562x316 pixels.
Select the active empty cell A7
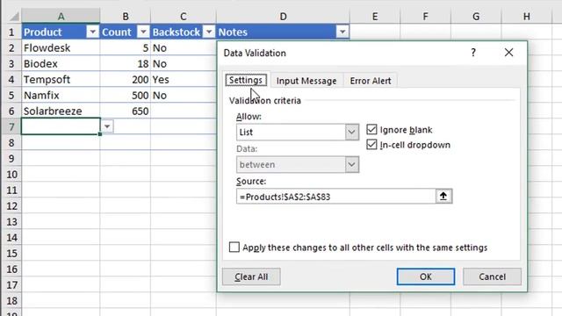(61, 126)
